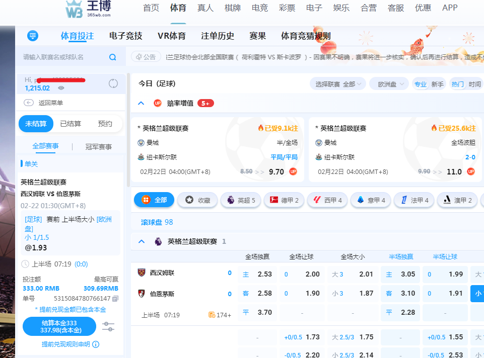The image size is (484, 358).
Task: Collapse the 英格兰超级联赛 match list
Action: (141, 241)
